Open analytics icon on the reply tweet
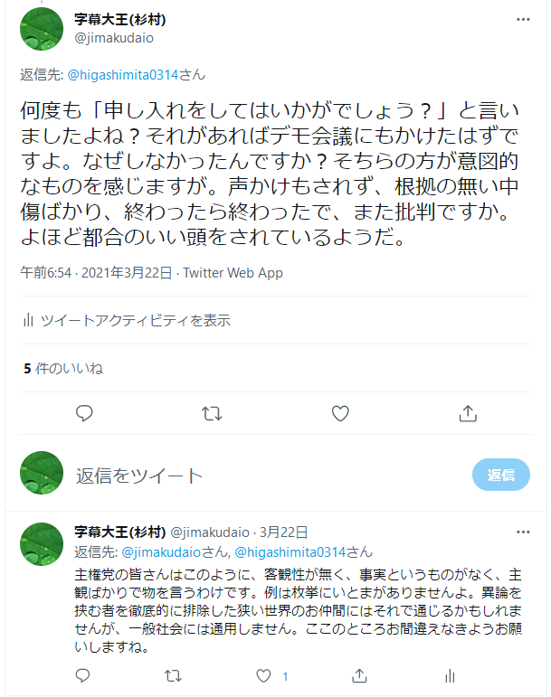Viewport: 551px width, 697px height. point(450,675)
